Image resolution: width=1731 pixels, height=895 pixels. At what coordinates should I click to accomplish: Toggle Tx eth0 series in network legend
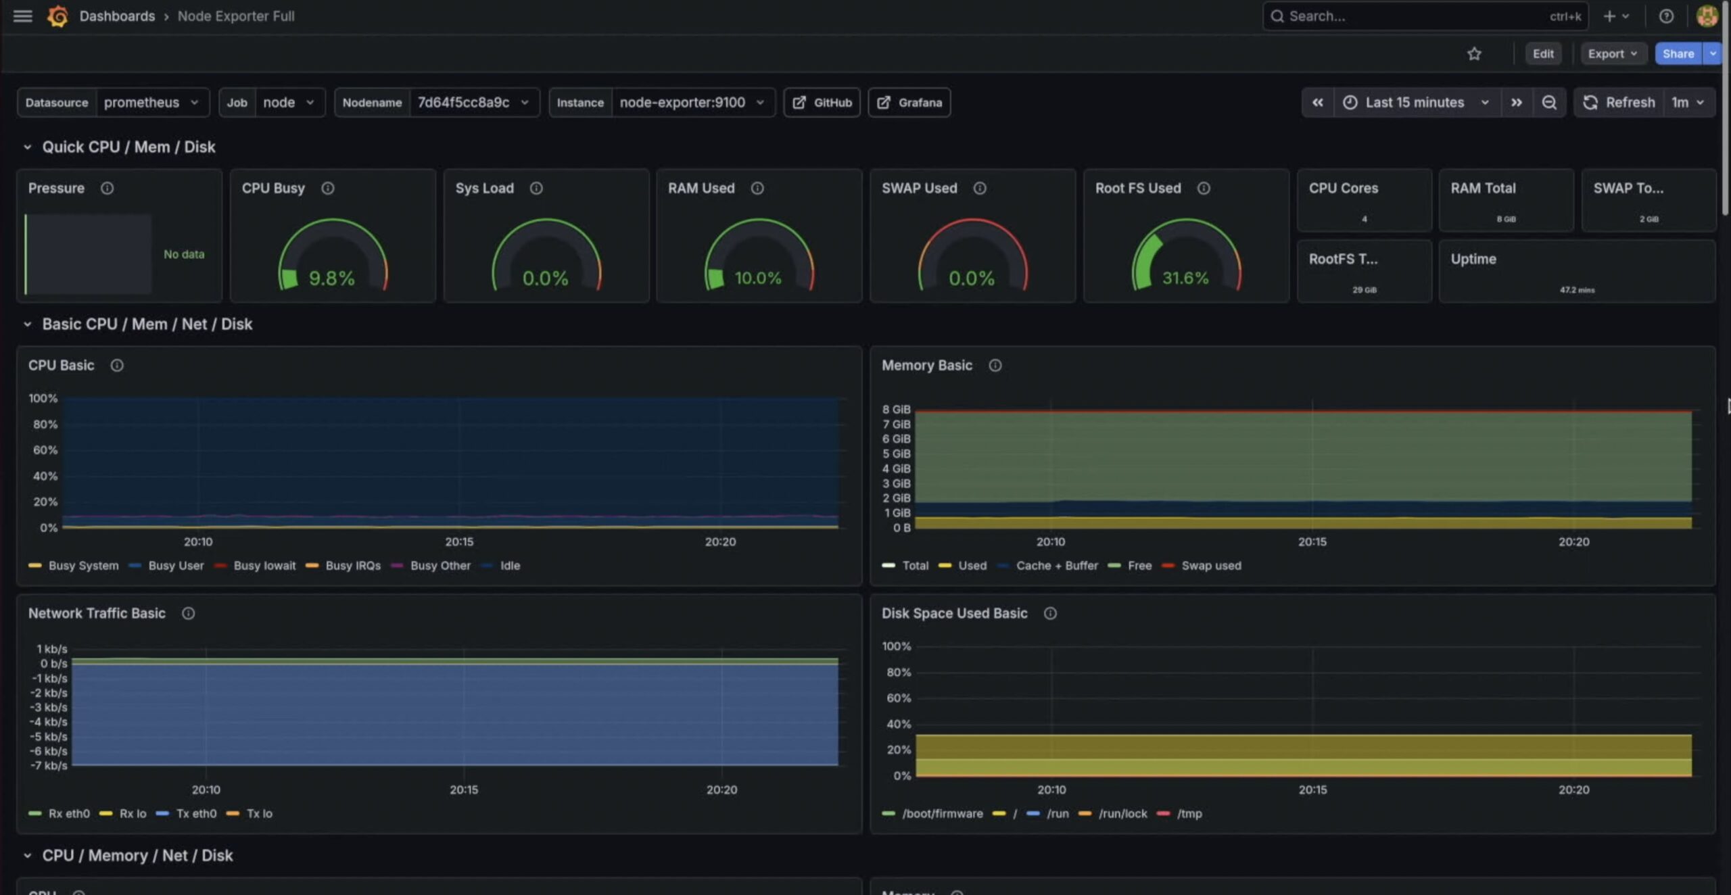(196, 813)
